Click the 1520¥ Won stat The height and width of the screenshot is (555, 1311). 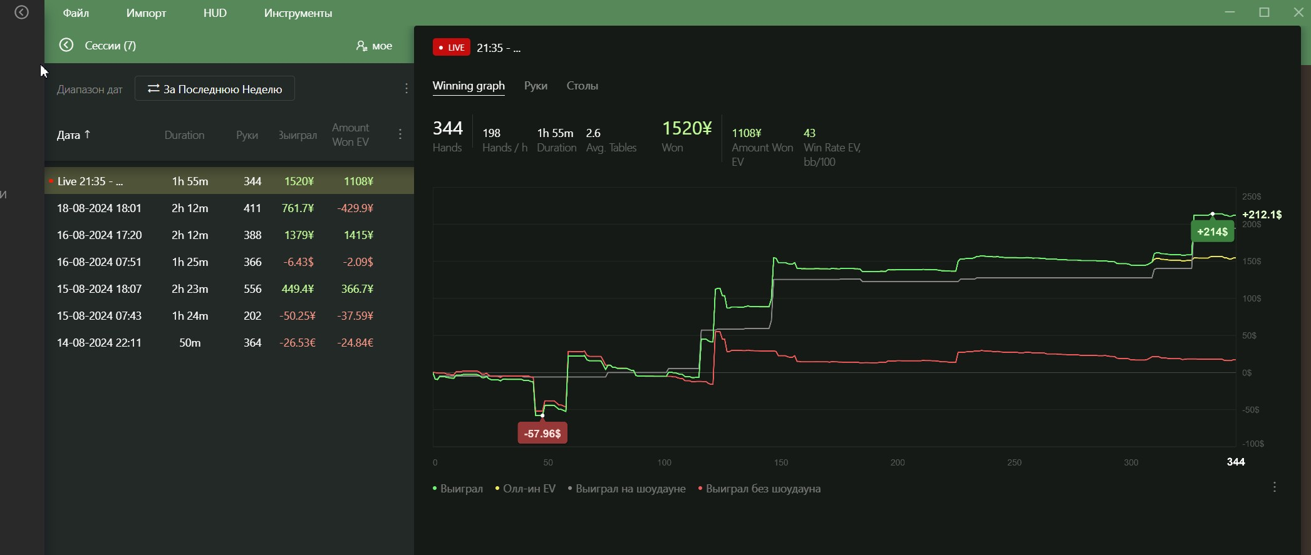687,135
